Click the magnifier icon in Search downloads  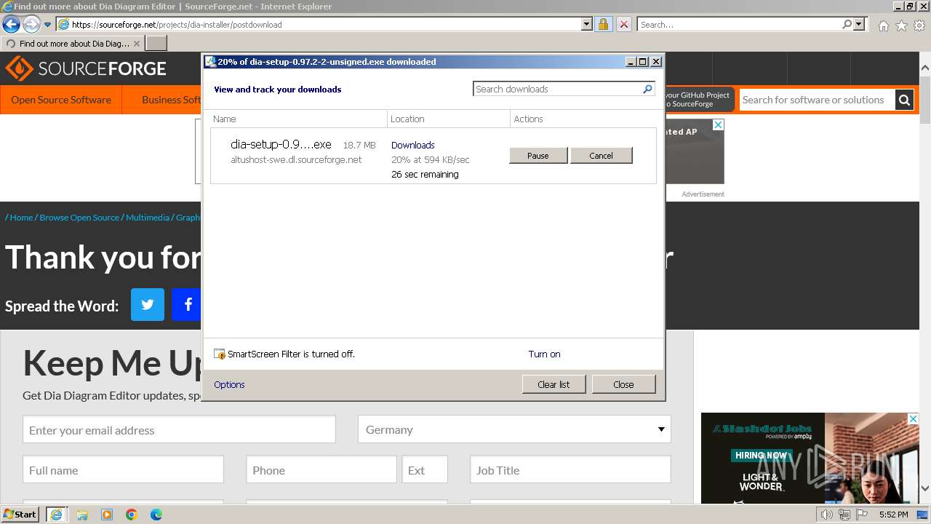click(x=648, y=89)
